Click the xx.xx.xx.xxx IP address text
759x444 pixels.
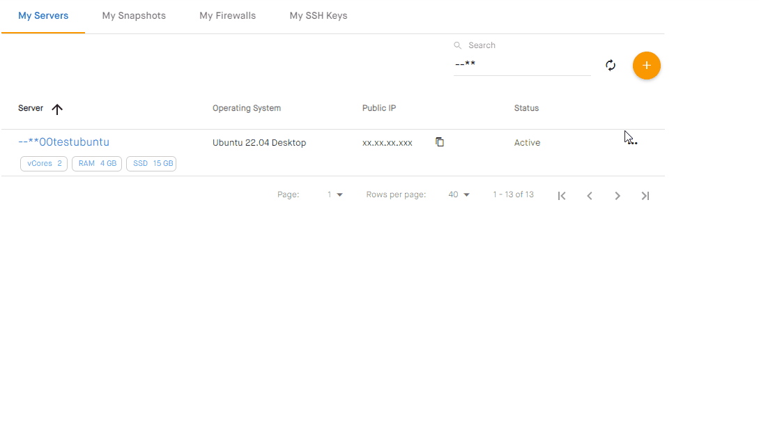(388, 143)
